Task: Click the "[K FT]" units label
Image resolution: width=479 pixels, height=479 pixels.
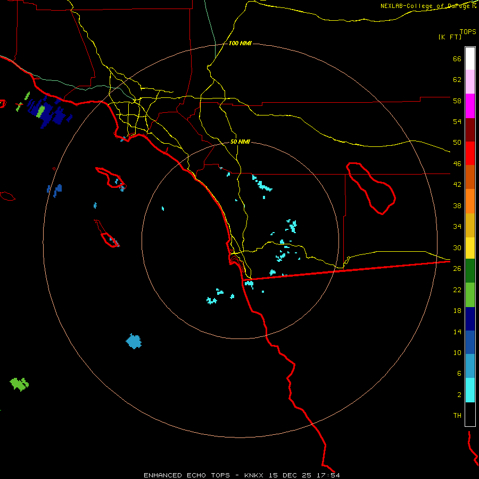Action: click(450, 37)
